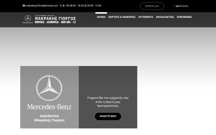Click the ΦΟΡΤΗΓΑ - ΛΕΩΦΟΡΕΙΑ - MINI BUS - I.X tagline
The width and height of the screenshot is (216, 135).
[x=55, y=22]
